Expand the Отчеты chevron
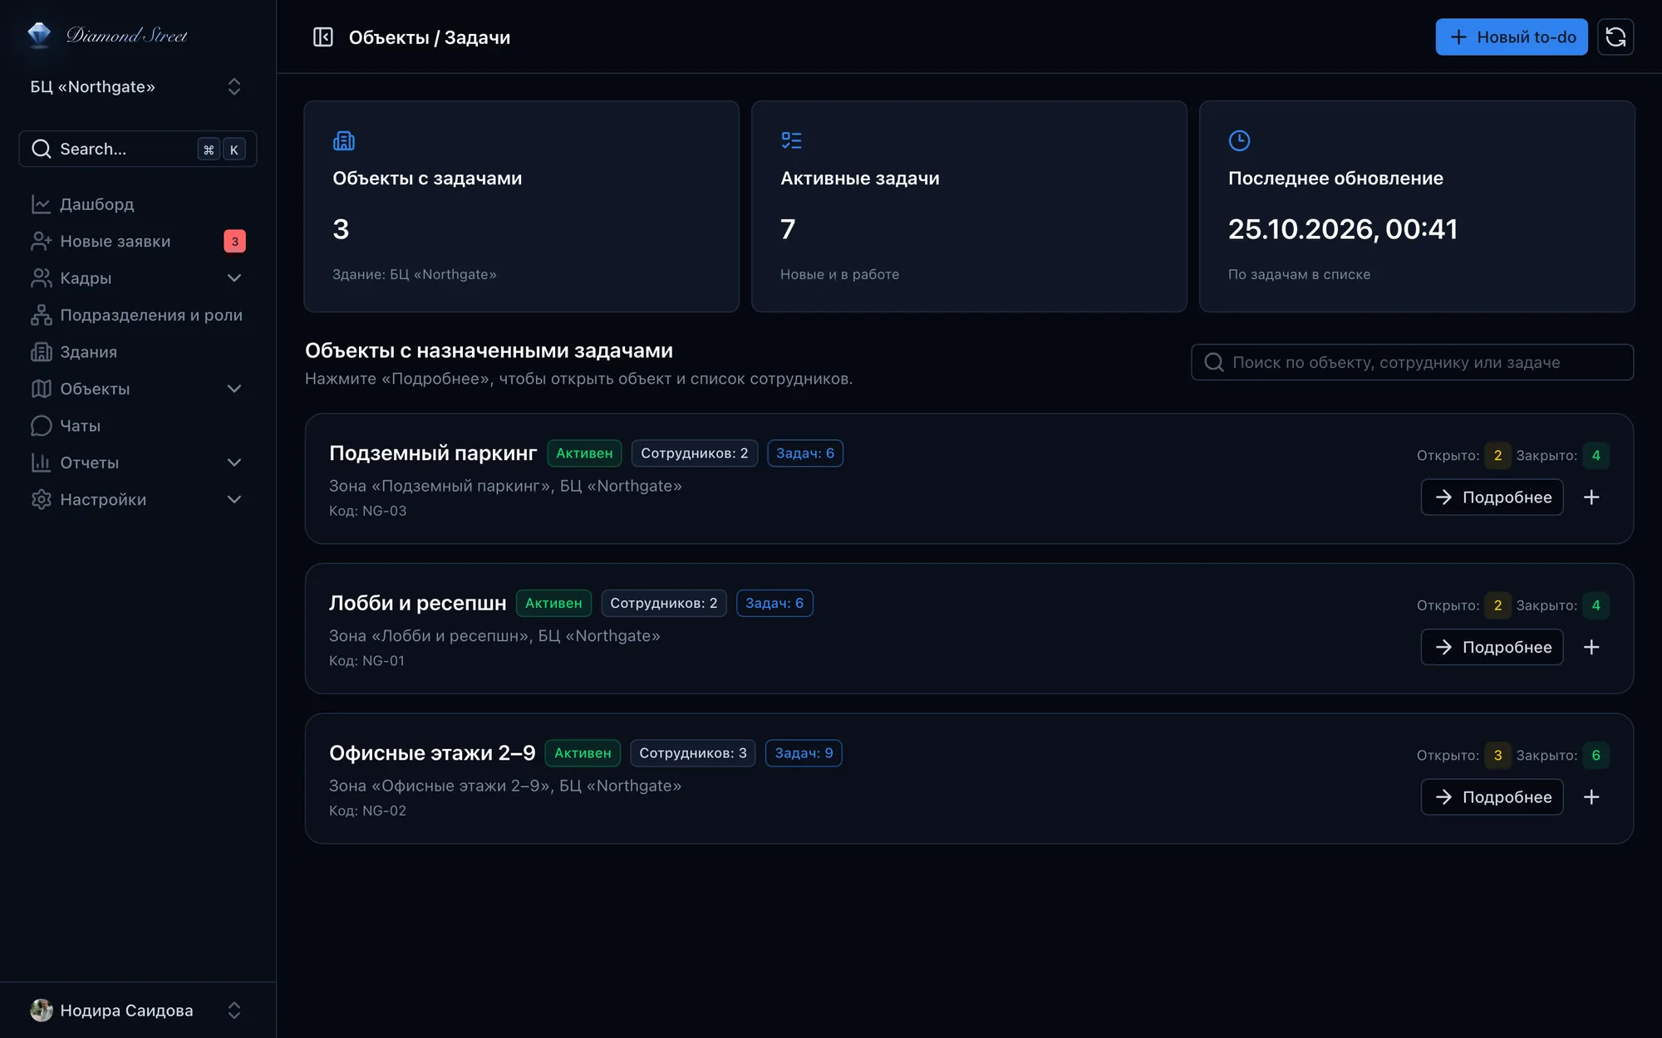 [x=234, y=463]
